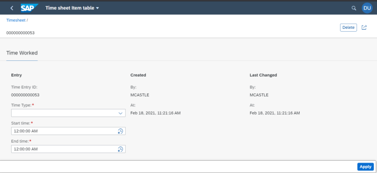Click the SAP logo
377x173 pixels.
(x=29, y=8)
